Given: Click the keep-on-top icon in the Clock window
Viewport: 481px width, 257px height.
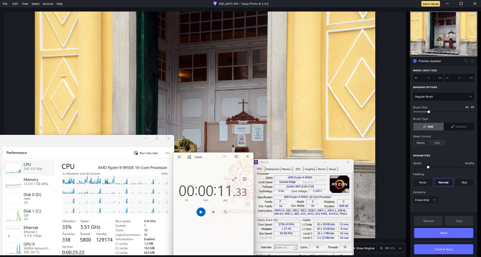Looking at the screenshot, I should (x=244, y=179).
